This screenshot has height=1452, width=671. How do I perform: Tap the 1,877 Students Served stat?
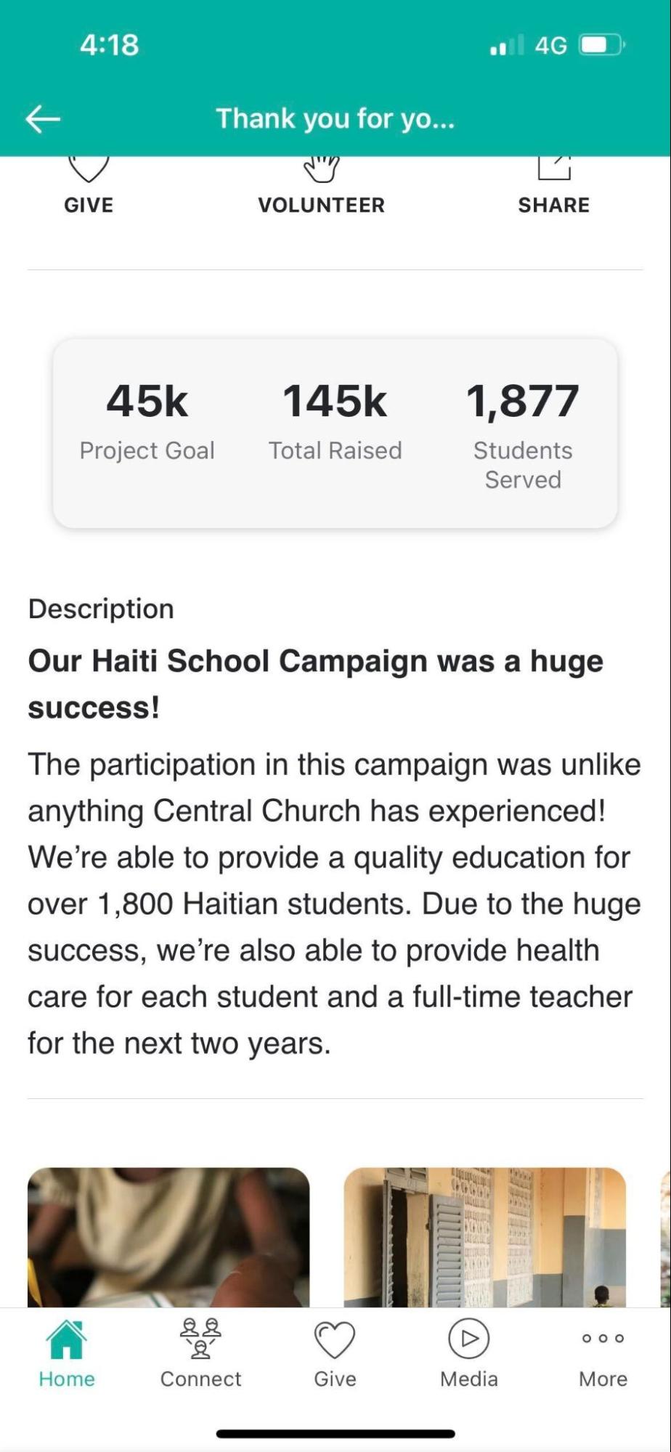(x=523, y=434)
